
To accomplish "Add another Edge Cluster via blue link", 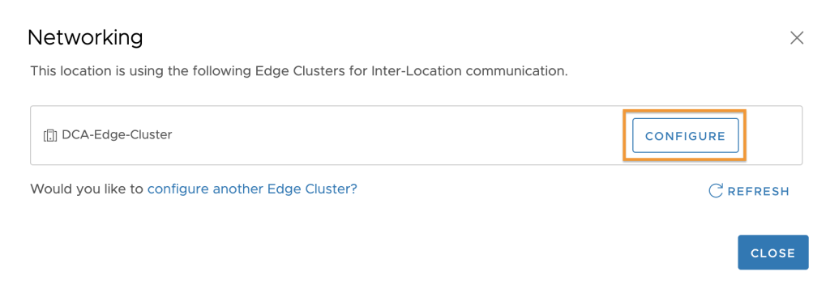I will [x=252, y=189].
